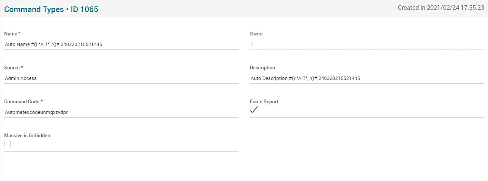Click the Force Report checkmark icon

click(254, 110)
